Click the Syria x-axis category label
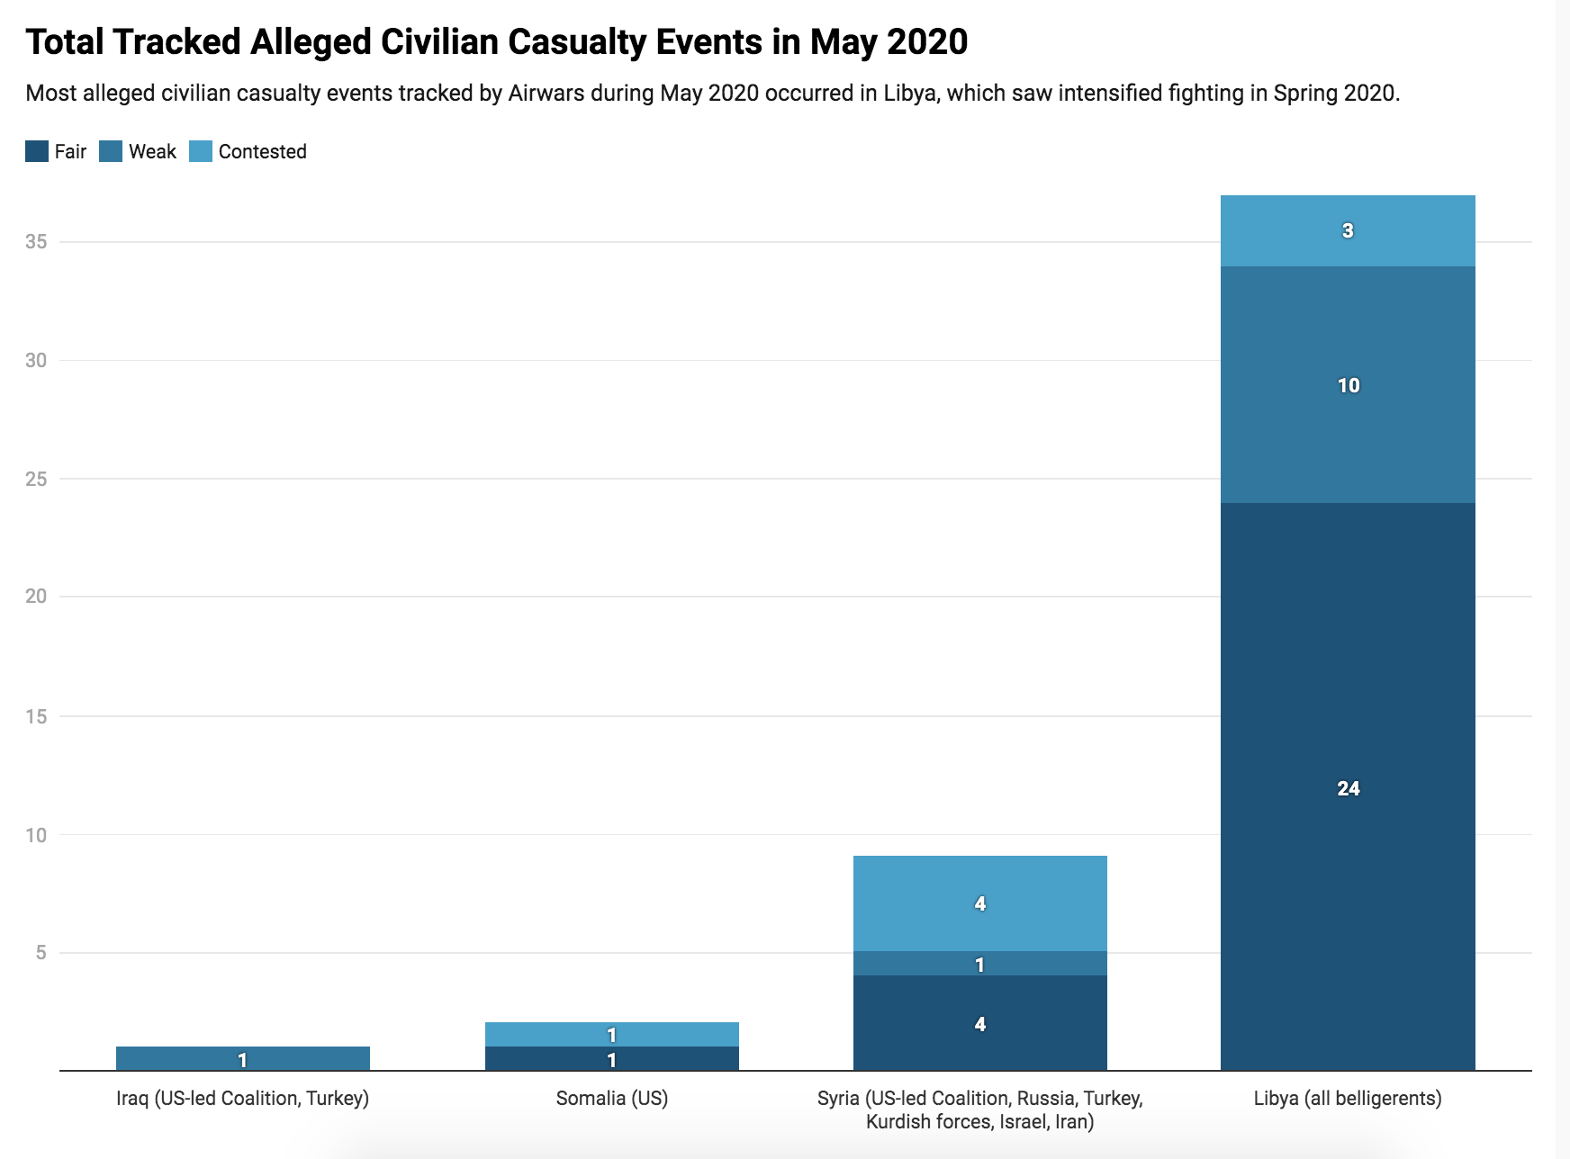 (979, 1110)
